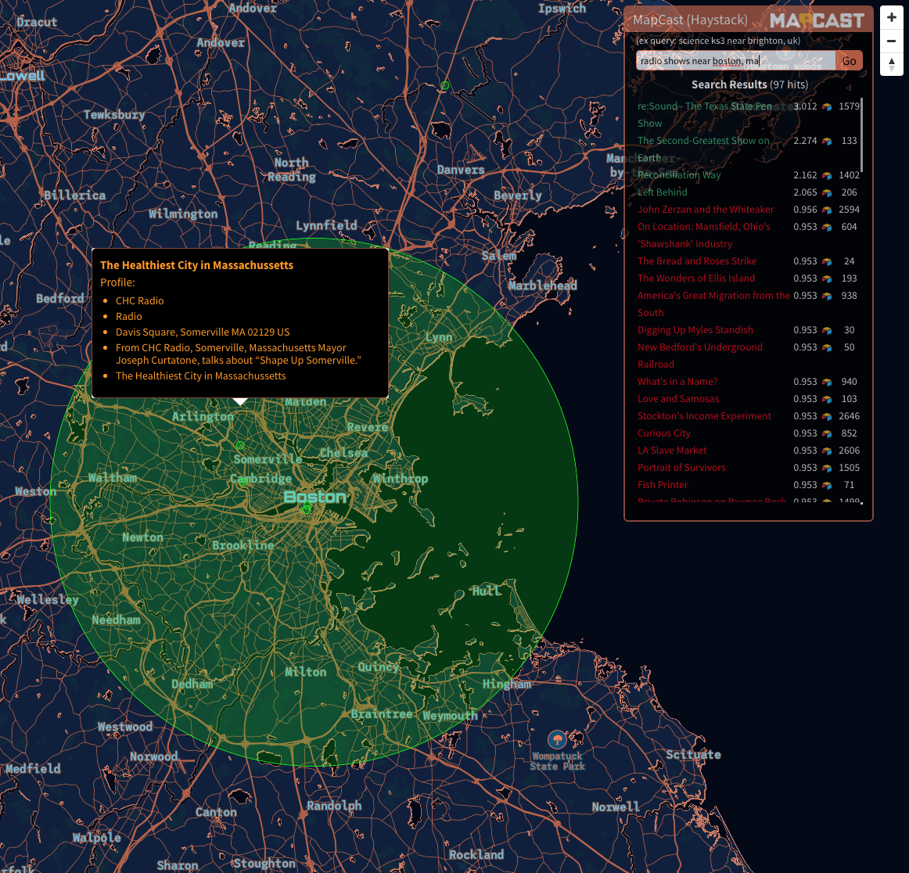The width and height of the screenshot is (909, 873).
Task: Zoom out using the minus button
Action: tap(891, 41)
